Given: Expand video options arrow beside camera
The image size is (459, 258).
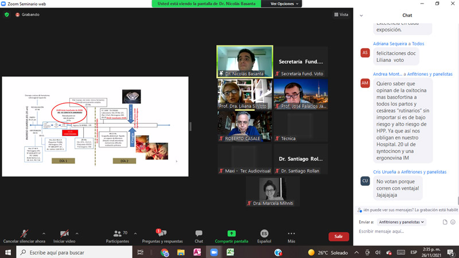Looking at the screenshot, I should (76, 232).
